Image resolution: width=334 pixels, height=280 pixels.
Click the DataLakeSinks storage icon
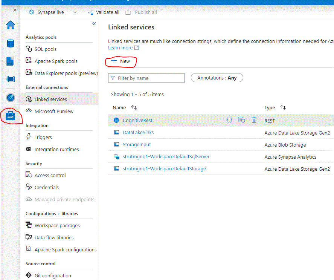[x=116, y=132]
